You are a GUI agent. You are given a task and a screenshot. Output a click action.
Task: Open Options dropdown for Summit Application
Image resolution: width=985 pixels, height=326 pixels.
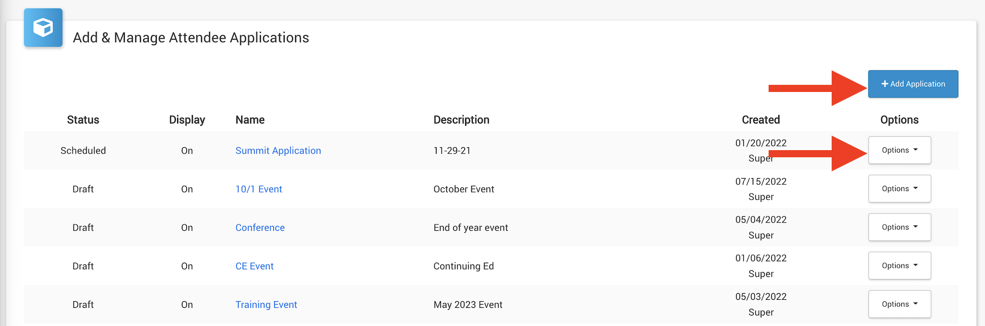(899, 150)
